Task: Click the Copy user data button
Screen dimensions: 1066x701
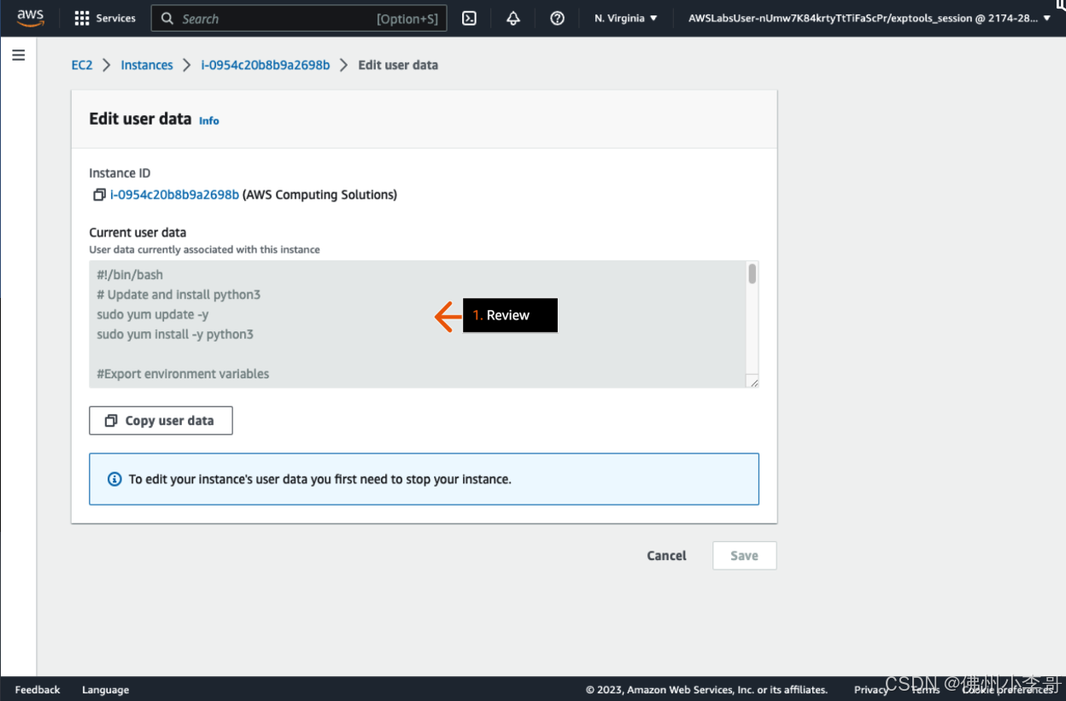Action: click(x=161, y=421)
